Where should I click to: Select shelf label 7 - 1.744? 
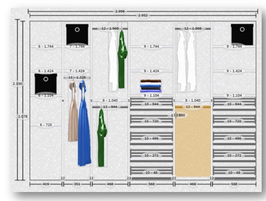(77, 47)
